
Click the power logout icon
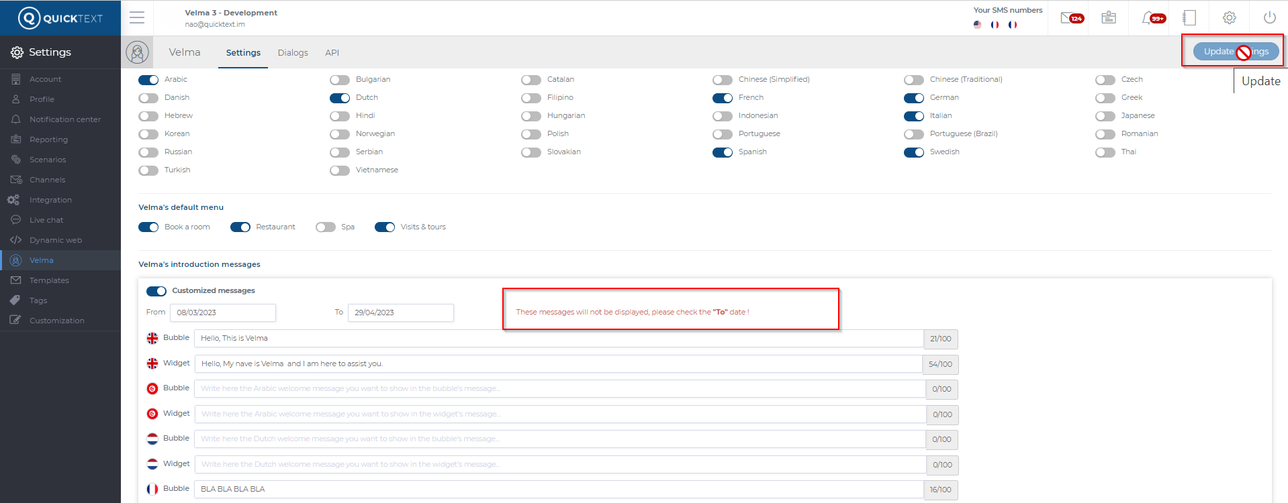[1269, 18]
